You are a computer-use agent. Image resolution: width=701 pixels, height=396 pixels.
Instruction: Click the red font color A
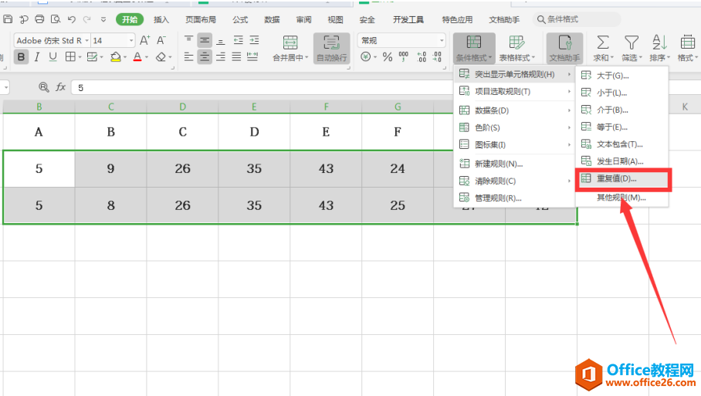click(137, 57)
